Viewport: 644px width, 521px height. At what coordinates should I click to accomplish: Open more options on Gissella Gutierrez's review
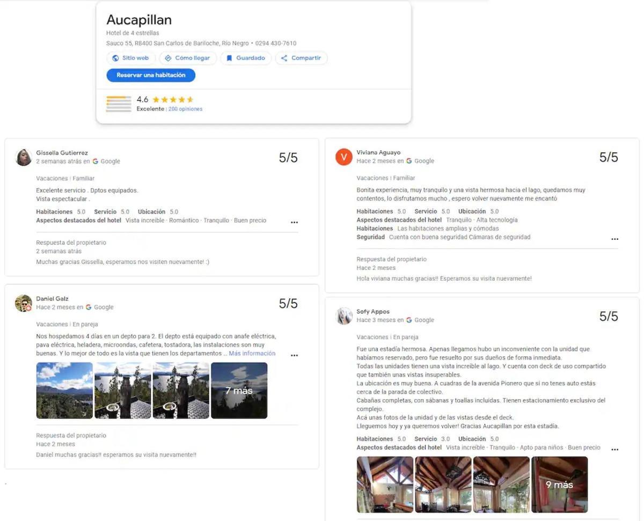click(x=294, y=222)
